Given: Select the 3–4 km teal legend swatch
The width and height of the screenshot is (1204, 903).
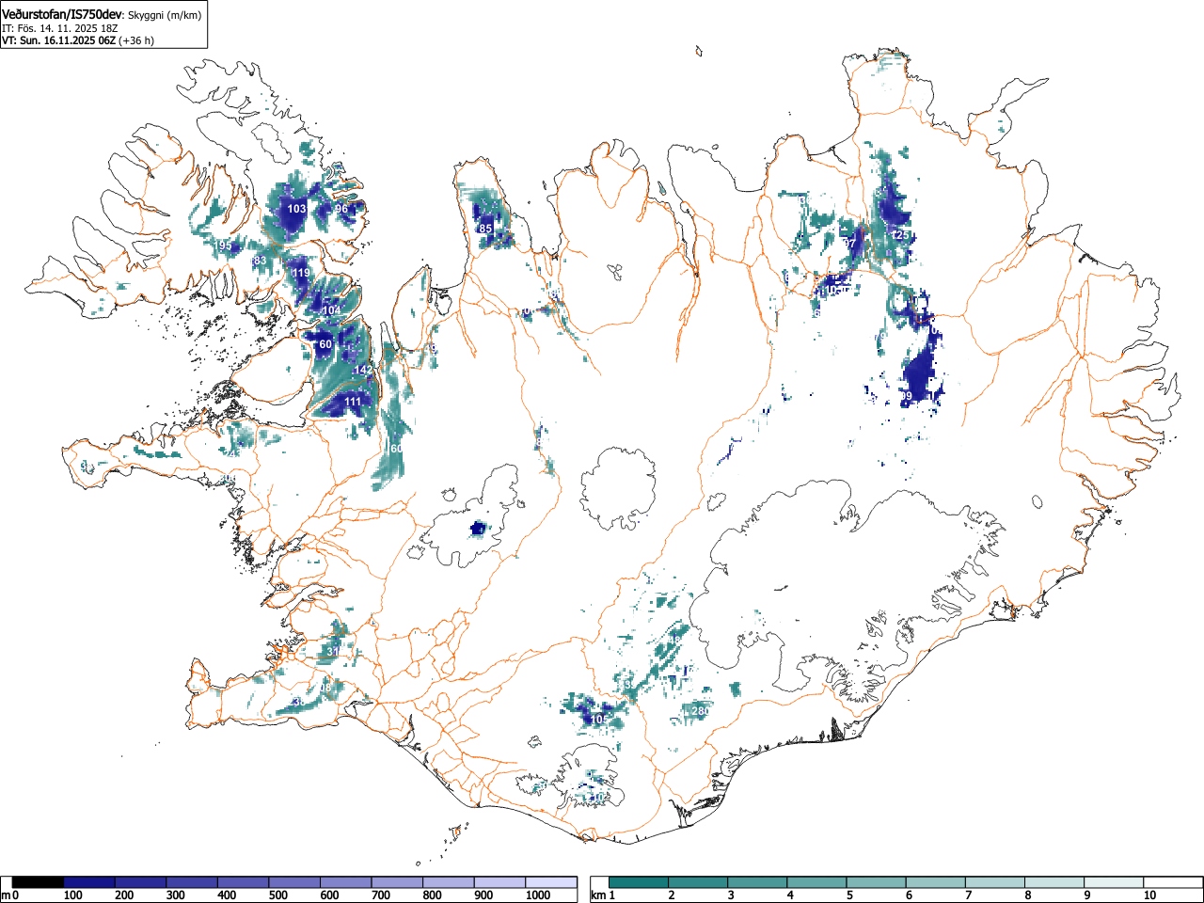Looking at the screenshot, I should (x=758, y=882).
